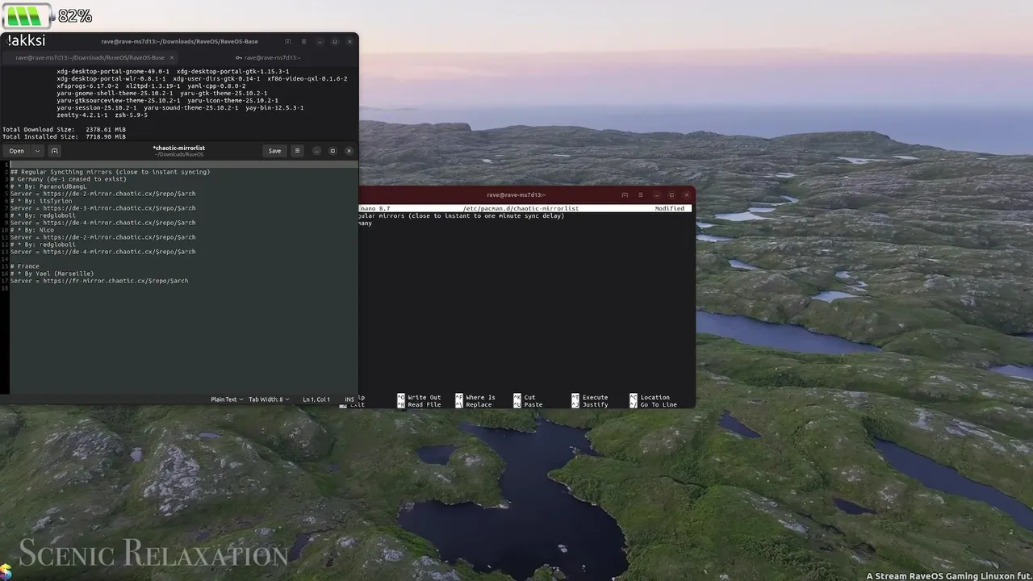Click the Modified status in nano
Viewport: 1033px width, 581px height.
(669, 208)
